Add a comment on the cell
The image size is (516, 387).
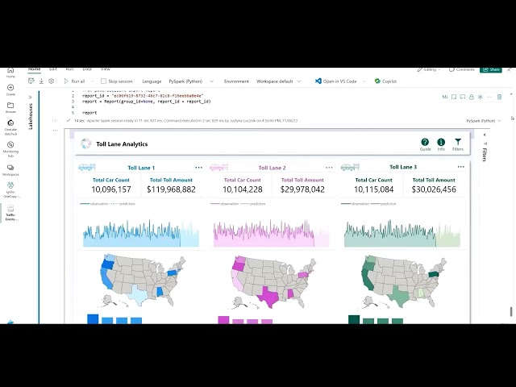463,97
